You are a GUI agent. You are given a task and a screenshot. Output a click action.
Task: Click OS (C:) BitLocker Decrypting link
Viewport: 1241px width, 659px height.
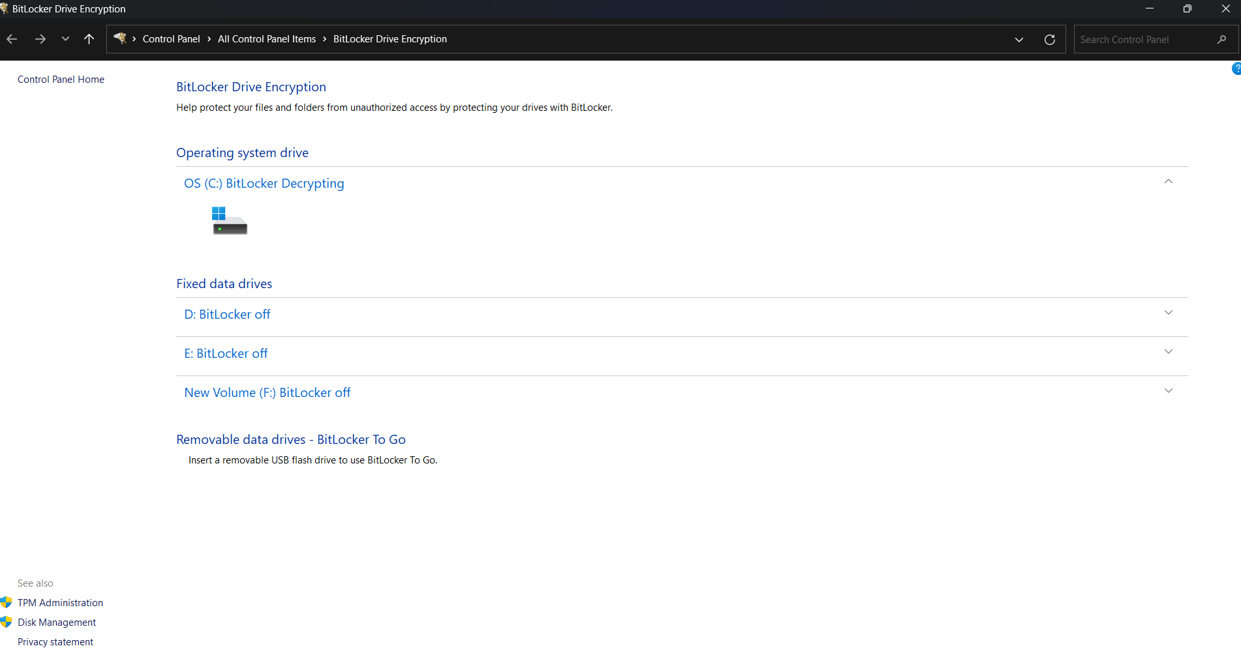264,184
